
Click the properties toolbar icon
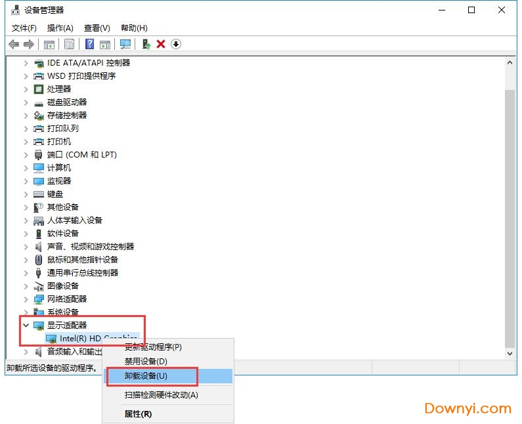click(x=69, y=44)
